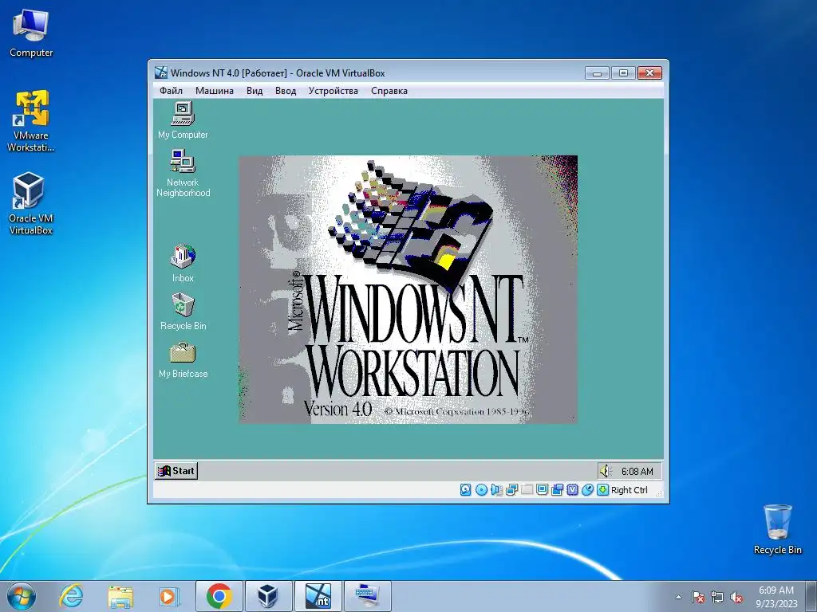Show hidden system tray icons
The image size is (817, 612).
pyautogui.click(x=678, y=597)
